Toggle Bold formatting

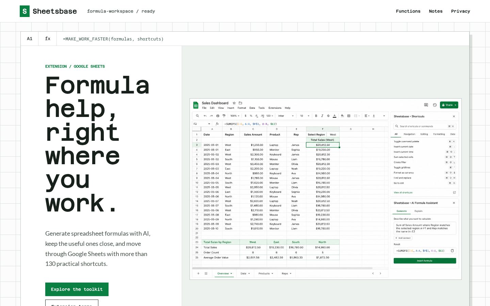click(x=316, y=116)
